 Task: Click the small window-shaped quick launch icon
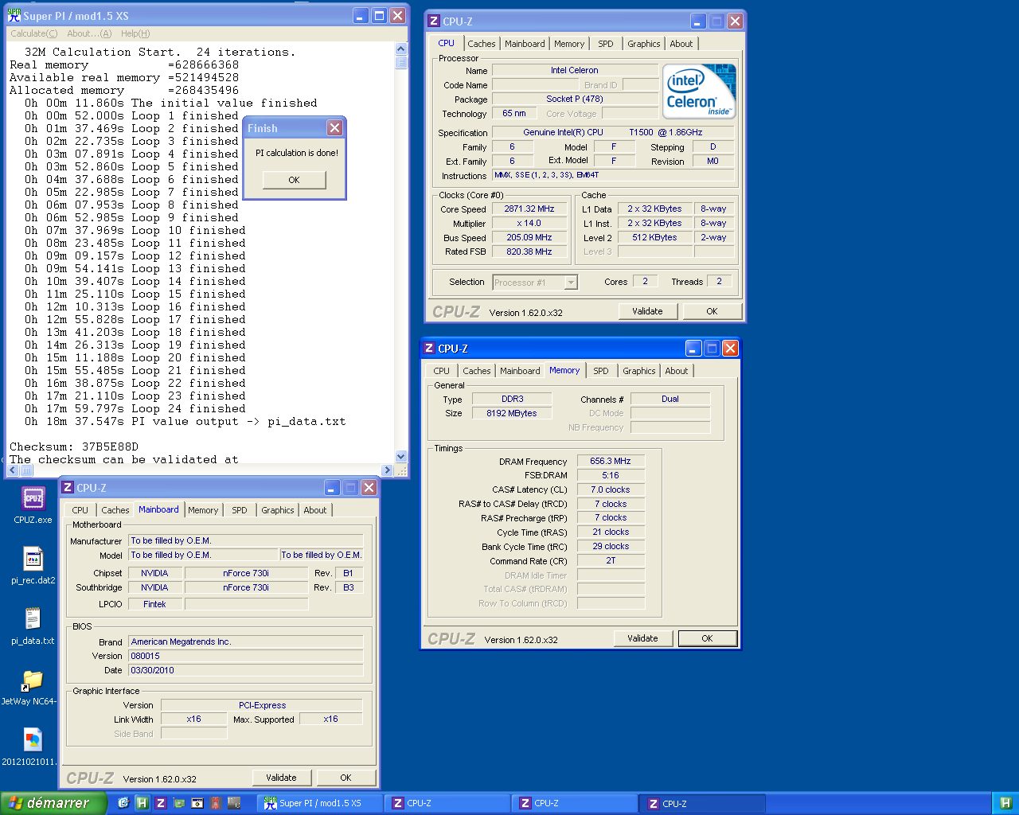click(x=197, y=803)
